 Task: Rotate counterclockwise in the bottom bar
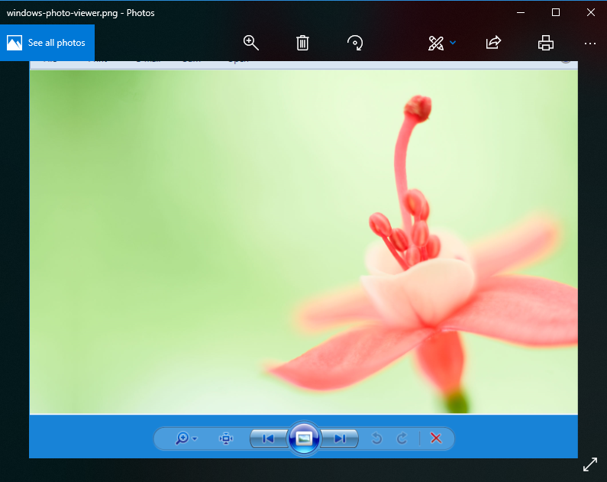tap(376, 438)
